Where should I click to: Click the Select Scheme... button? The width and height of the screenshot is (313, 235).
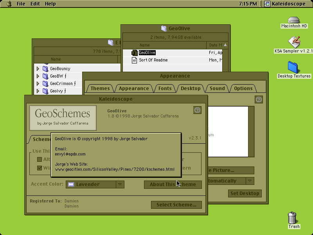pos(176,205)
